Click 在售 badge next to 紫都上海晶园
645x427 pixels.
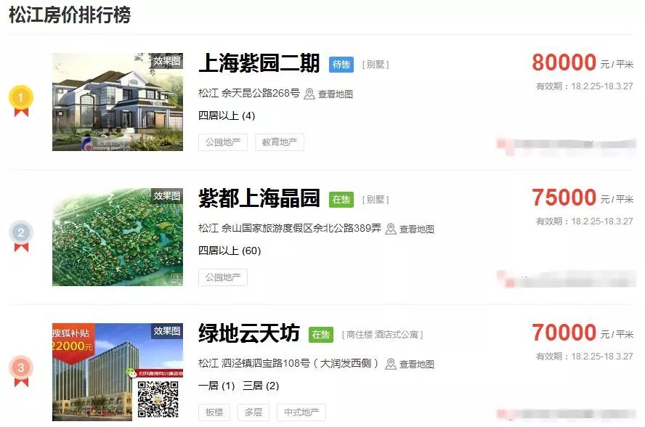(341, 200)
